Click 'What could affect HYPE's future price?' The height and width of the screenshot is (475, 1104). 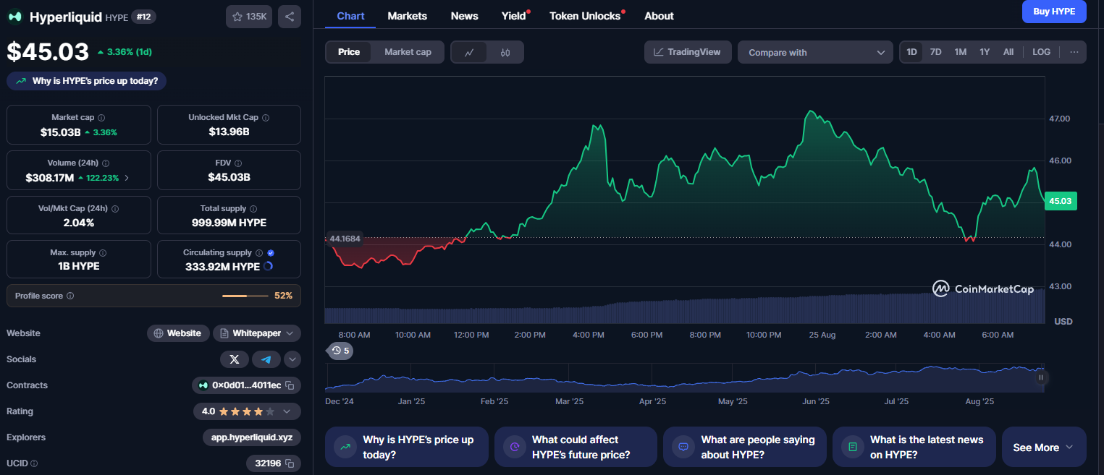pyautogui.click(x=576, y=448)
